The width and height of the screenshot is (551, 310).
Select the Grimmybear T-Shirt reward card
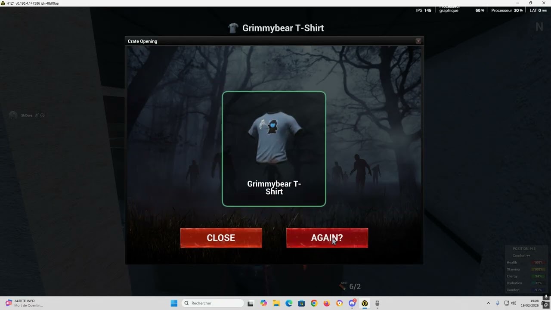[274, 149]
